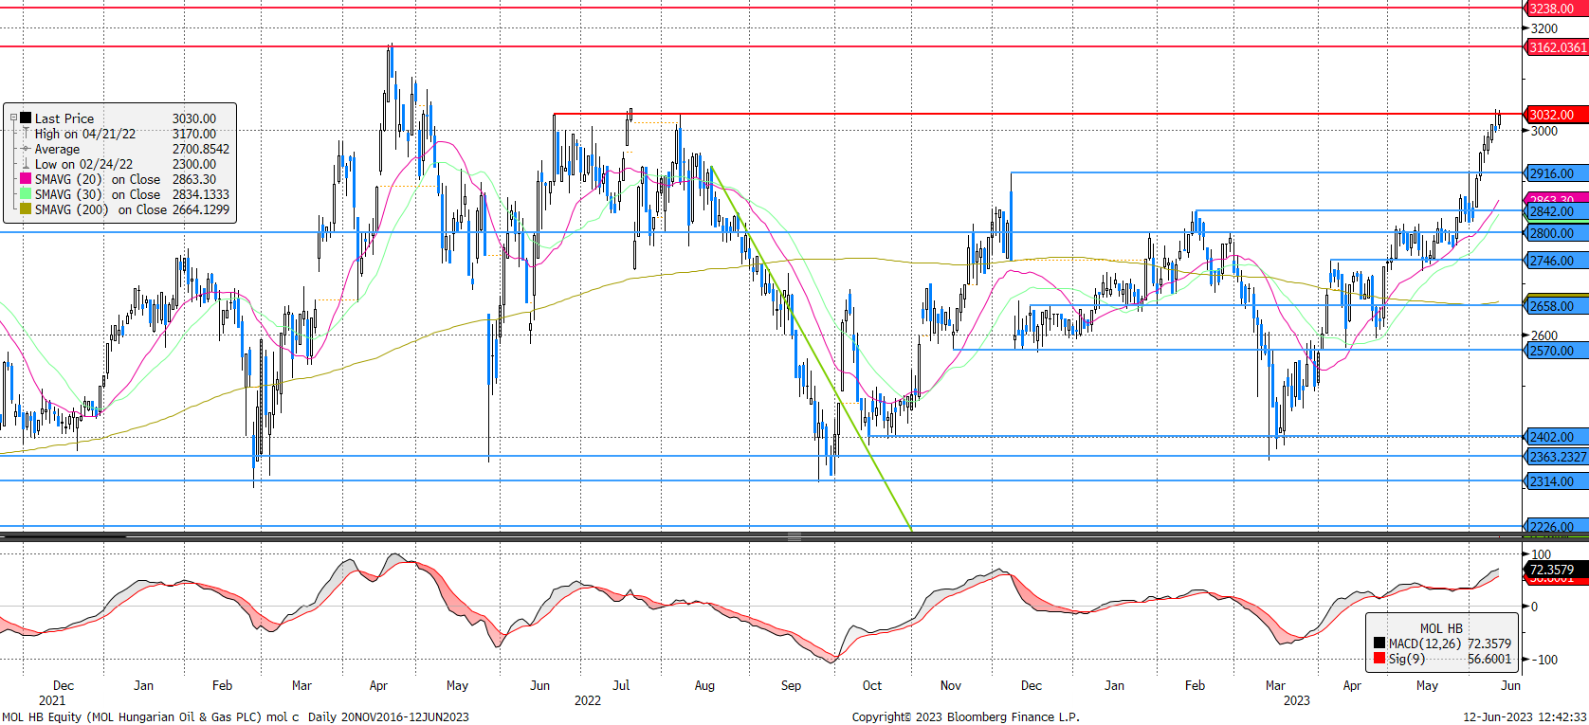Select the green descending trend line
This screenshot has height=725, width=1589.
[x=812, y=349]
